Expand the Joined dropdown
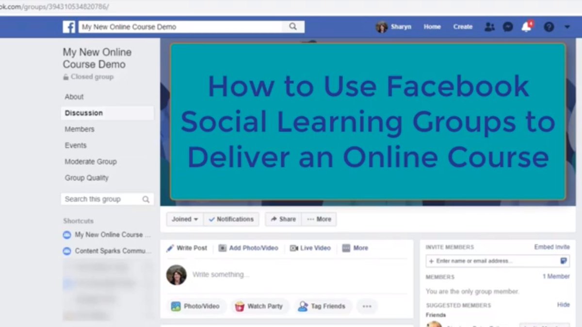This screenshot has width=582, height=327. [x=185, y=219]
